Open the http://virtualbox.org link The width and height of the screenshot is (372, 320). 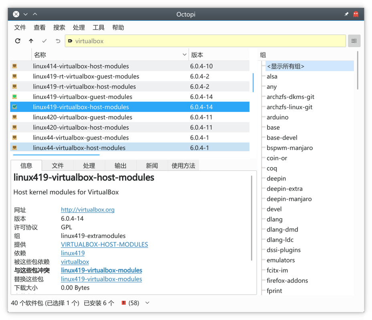click(x=88, y=210)
